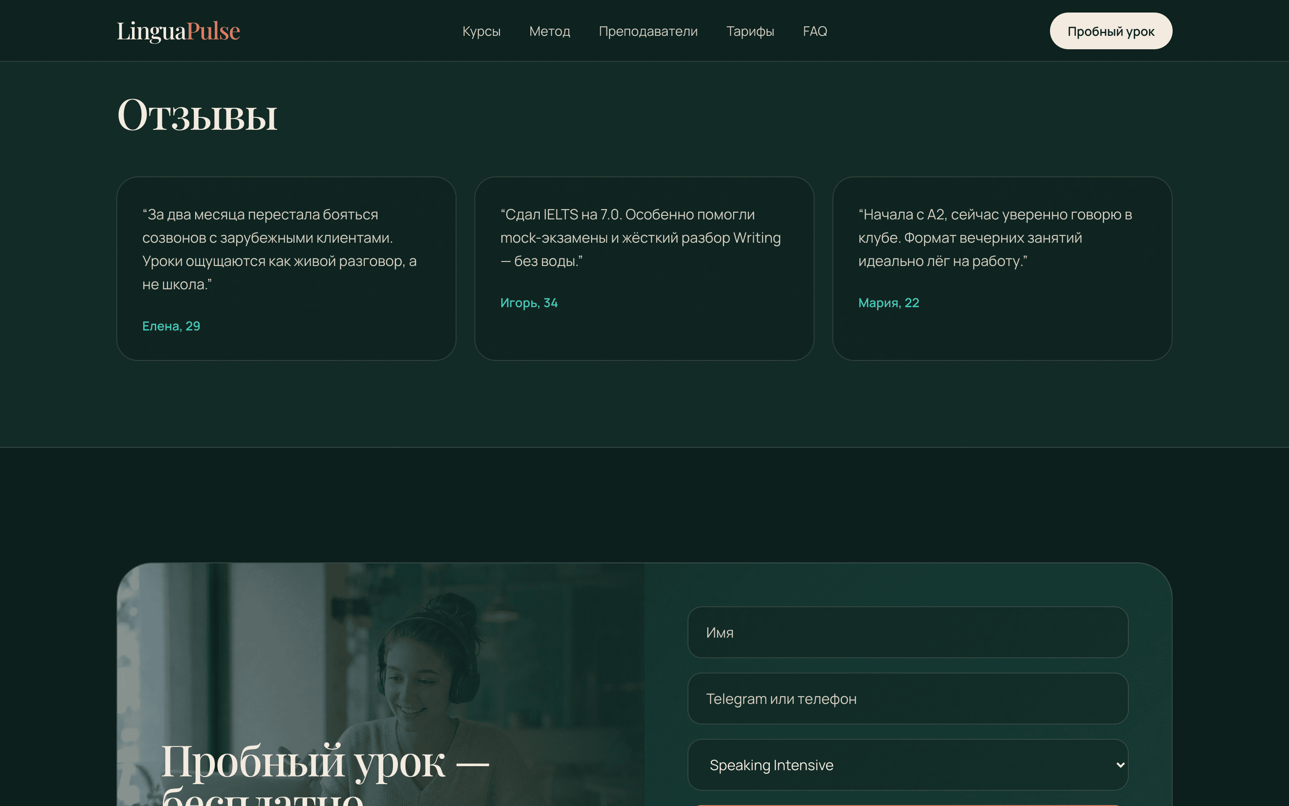Click the LinguaPulse logo
This screenshot has height=806, width=1289.
click(179, 31)
